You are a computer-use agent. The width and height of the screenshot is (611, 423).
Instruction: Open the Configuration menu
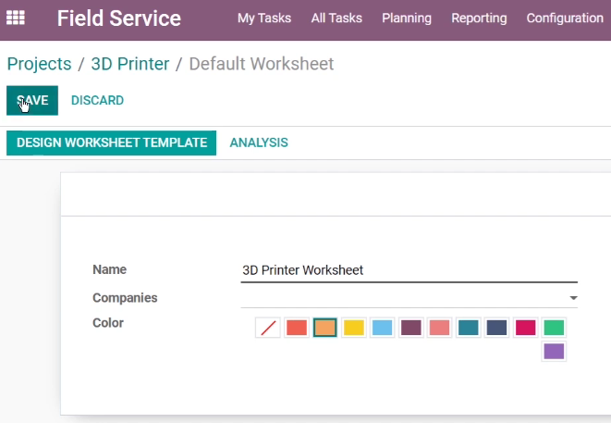pyautogui.click(x=565, y=18)
